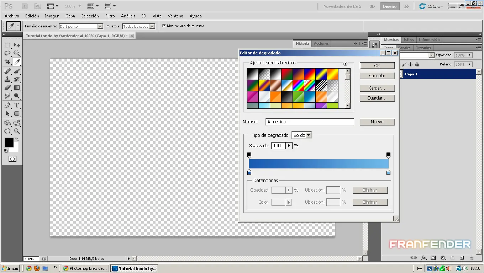Click the Cargar... button
This screenshot has height=273, width=484.
point(377,88)
